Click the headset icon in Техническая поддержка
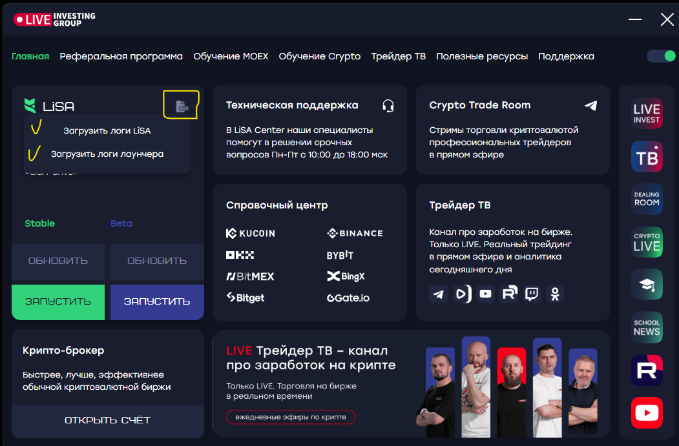Screen dimensions: 679x446 coord(388,105)
